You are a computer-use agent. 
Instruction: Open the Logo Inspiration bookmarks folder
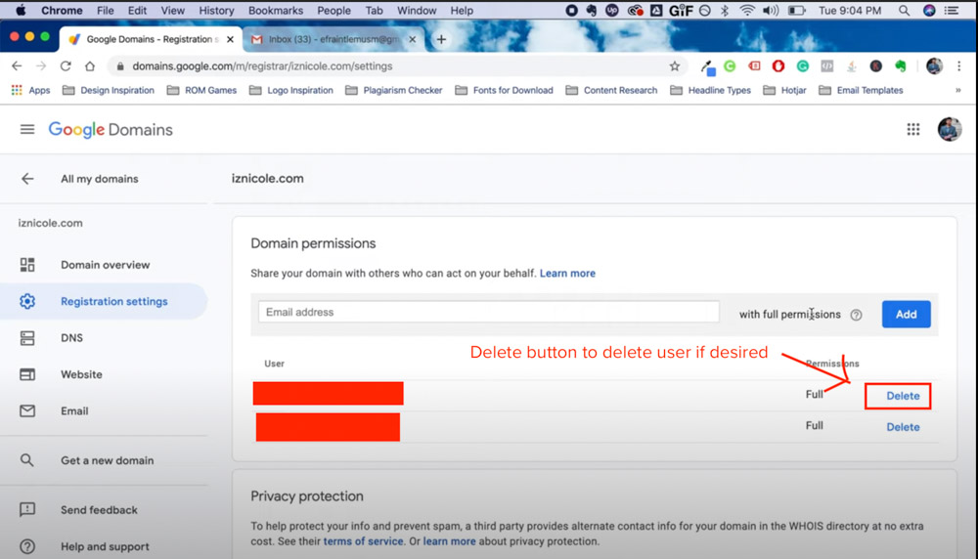pyautogui.click(x=291, y=90)
